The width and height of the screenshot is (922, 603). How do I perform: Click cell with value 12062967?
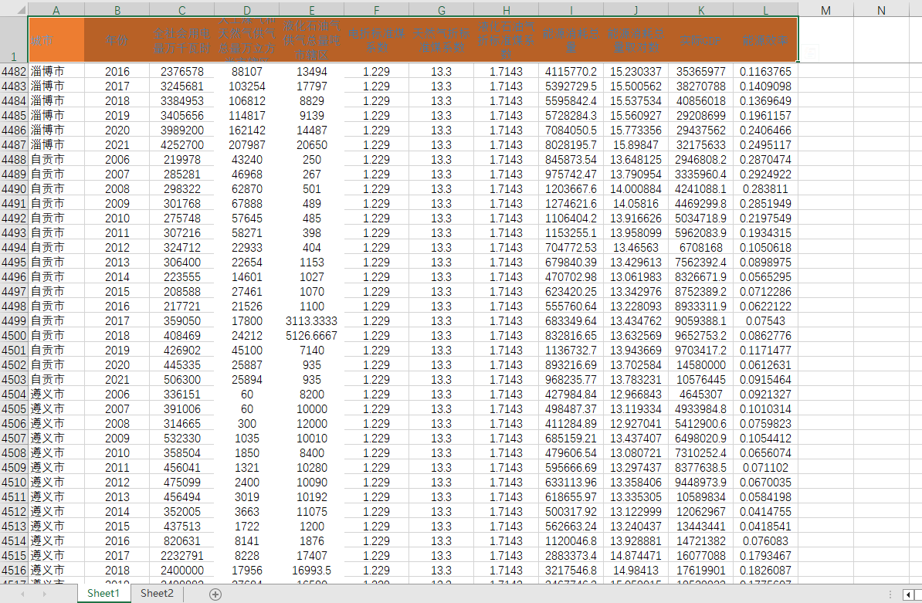point(701,511)
